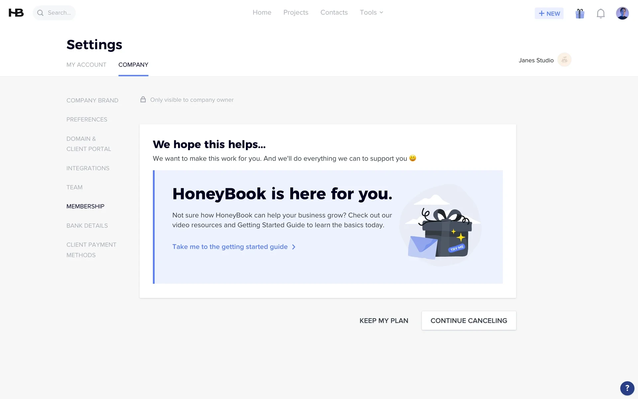Expand the Tools dropdown menu

[x=371, y=13]
